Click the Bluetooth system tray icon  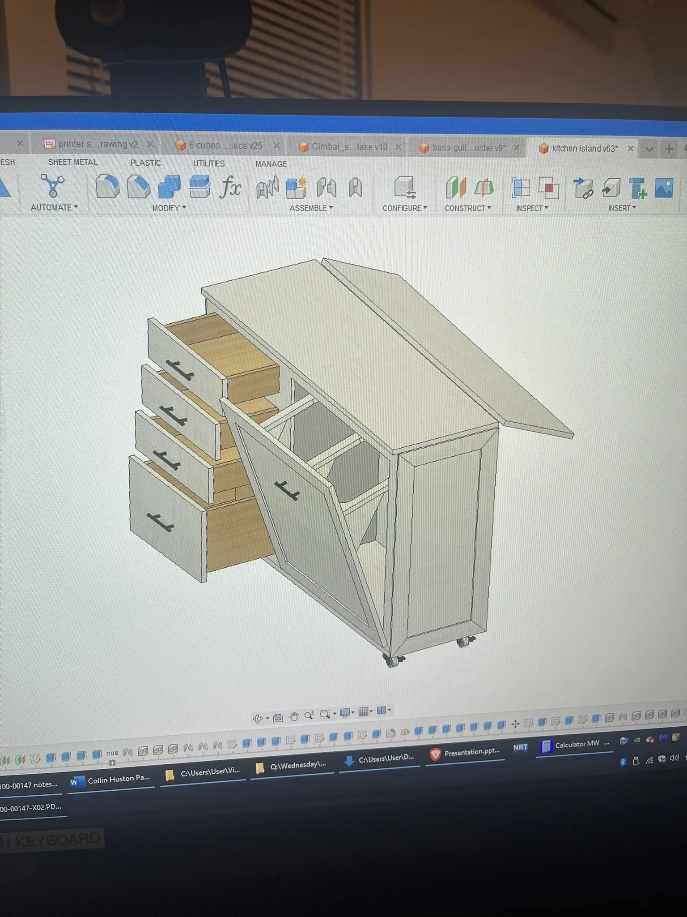tap(623, 762)
